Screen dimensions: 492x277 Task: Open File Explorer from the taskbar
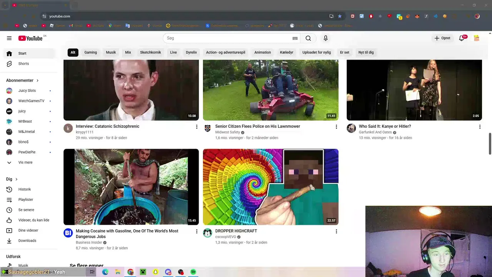click(x=118, y=272)
